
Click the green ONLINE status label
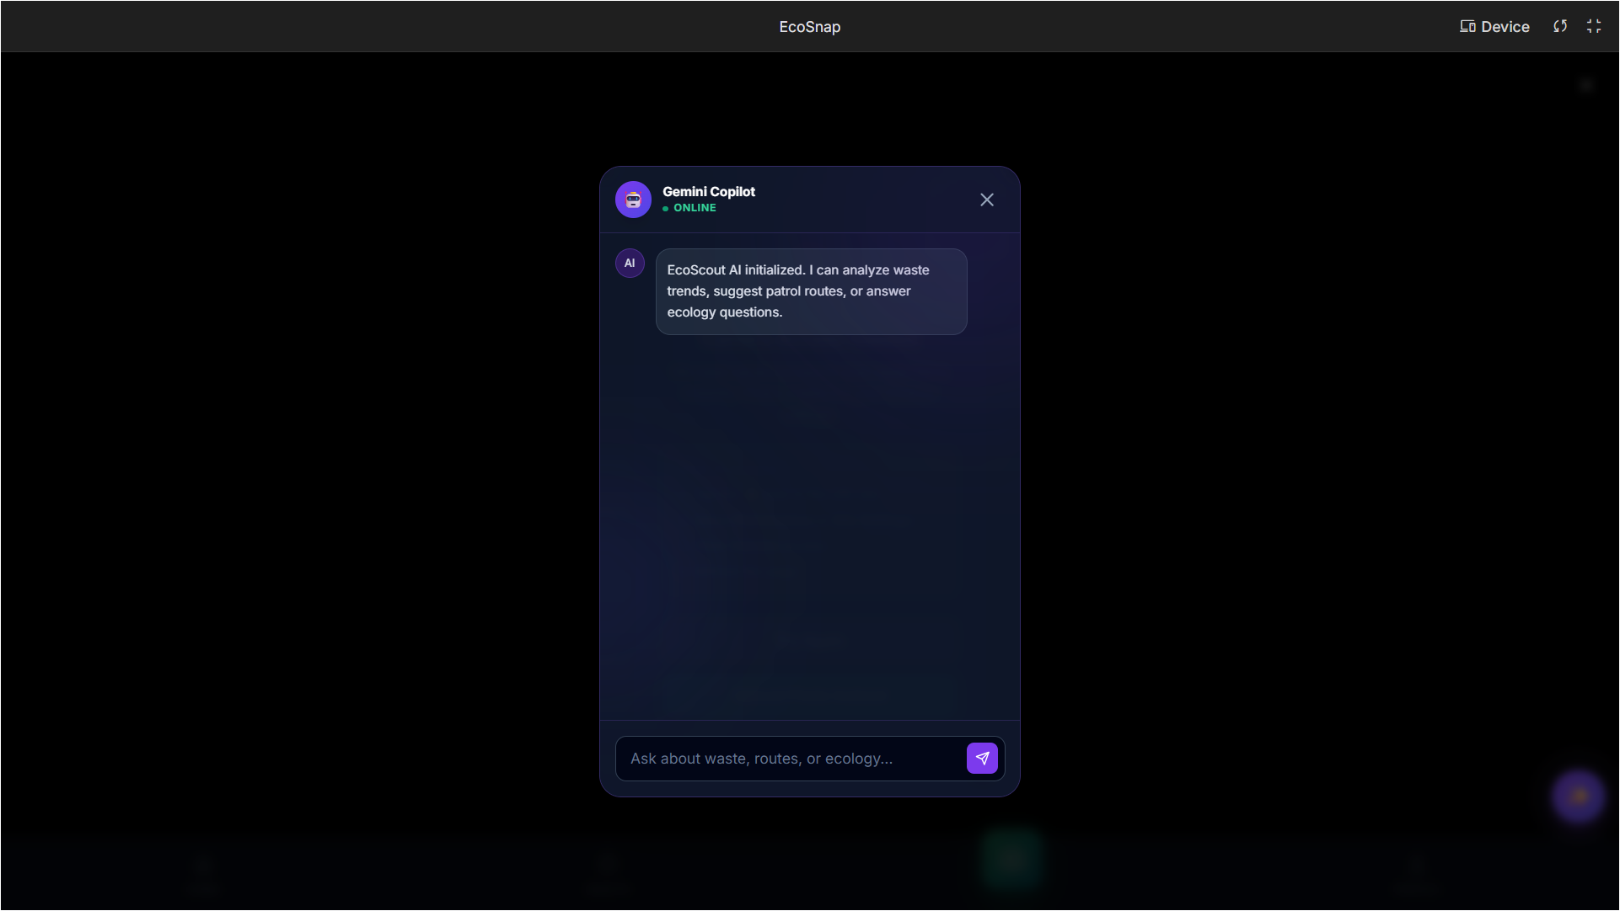point(695,208)
